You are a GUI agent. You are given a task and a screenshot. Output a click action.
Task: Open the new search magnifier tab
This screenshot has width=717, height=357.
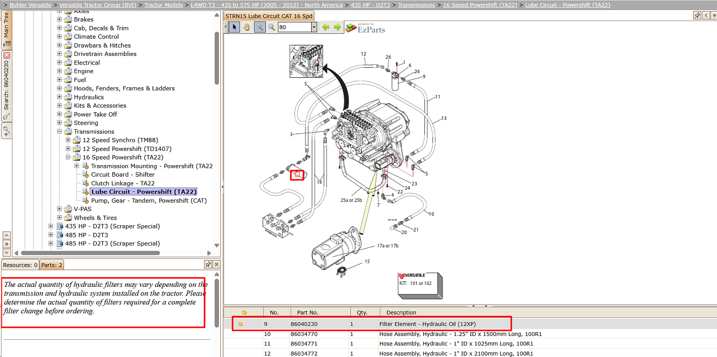coord(6,130)
